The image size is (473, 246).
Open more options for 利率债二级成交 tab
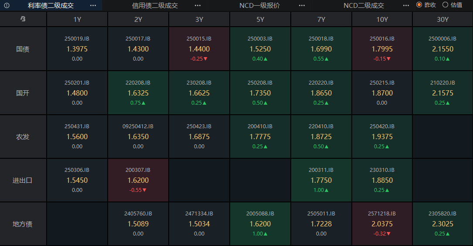click(93, 5)
